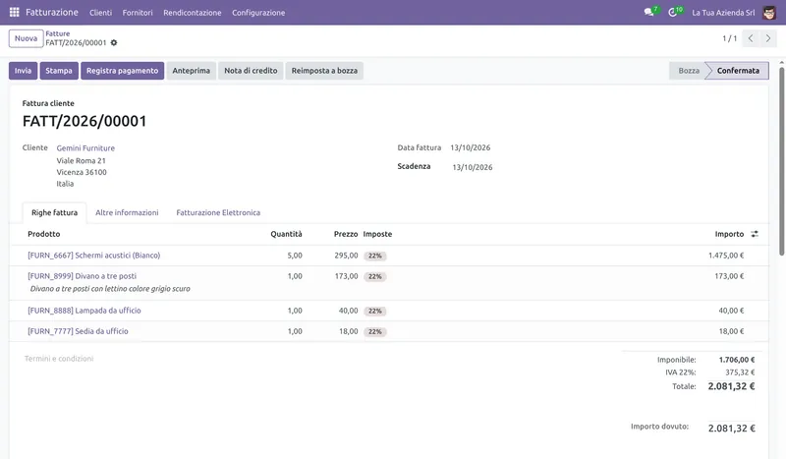The height and width of the screenshot is (459, 786).
Task: Click the Anteprima button
Action: (191, 71)
